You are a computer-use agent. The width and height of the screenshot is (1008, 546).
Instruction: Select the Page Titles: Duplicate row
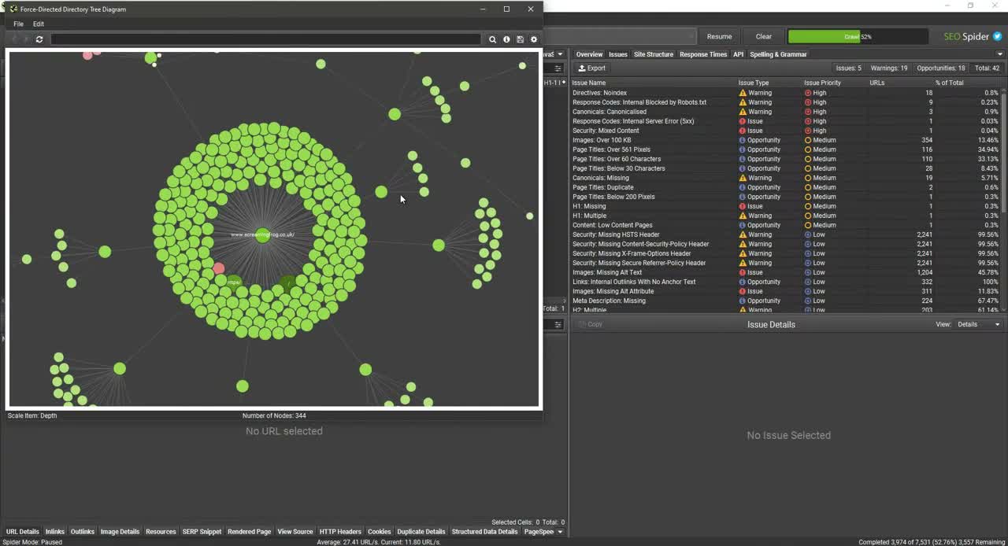tap(786, 187)
